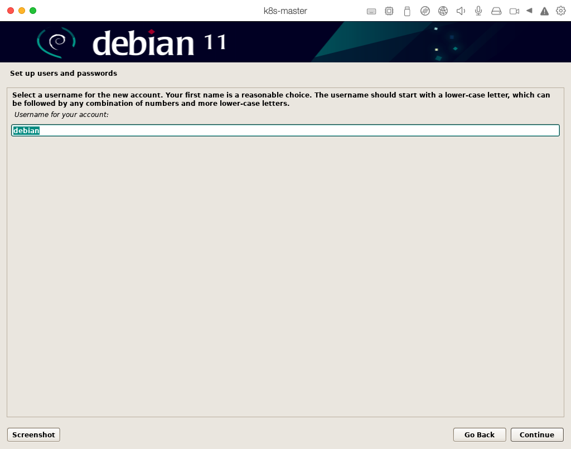Toggle the speaker sound icon
This screenshot has height=449, width=571.
[461, 11]
